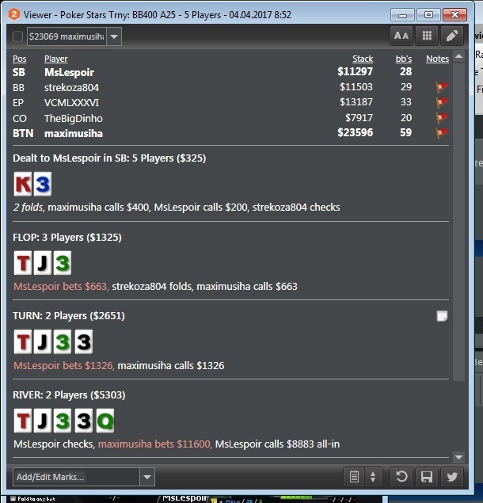Viewport: 483px width, 503px height.
Task: Click stack value $23596
Action: point(355,132)
